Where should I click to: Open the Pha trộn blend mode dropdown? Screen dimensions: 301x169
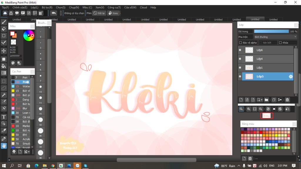(x=275, y=37)
